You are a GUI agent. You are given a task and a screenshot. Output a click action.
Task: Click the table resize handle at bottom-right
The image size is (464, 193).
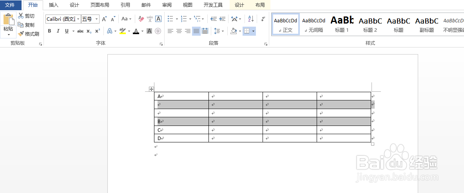[x=373, y=144]
